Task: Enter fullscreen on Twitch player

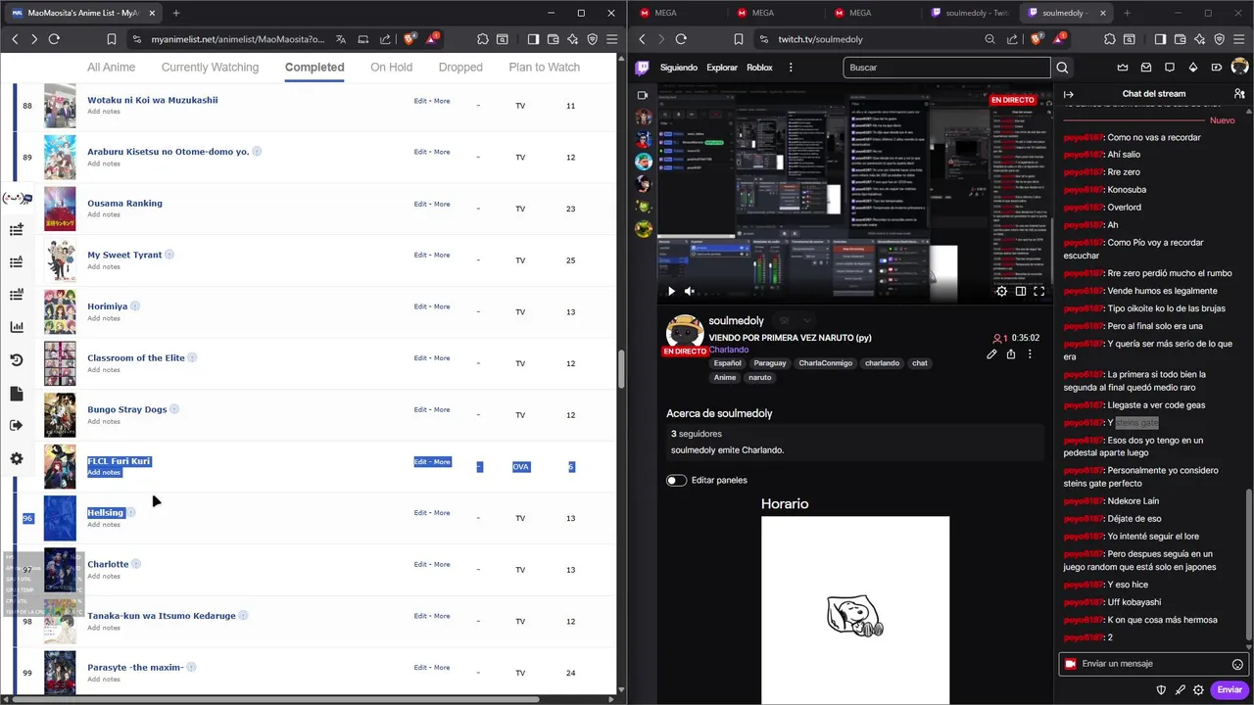Action: (1038, 291)
